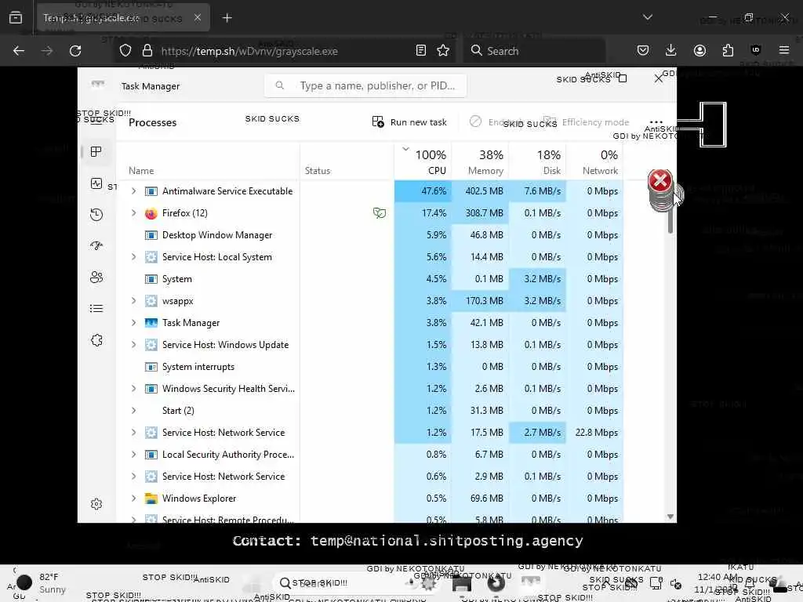The width and height of the screenshot is (803, 602).
Task: Expand Service Host: Windows Update
Action: tap(133, 345)
